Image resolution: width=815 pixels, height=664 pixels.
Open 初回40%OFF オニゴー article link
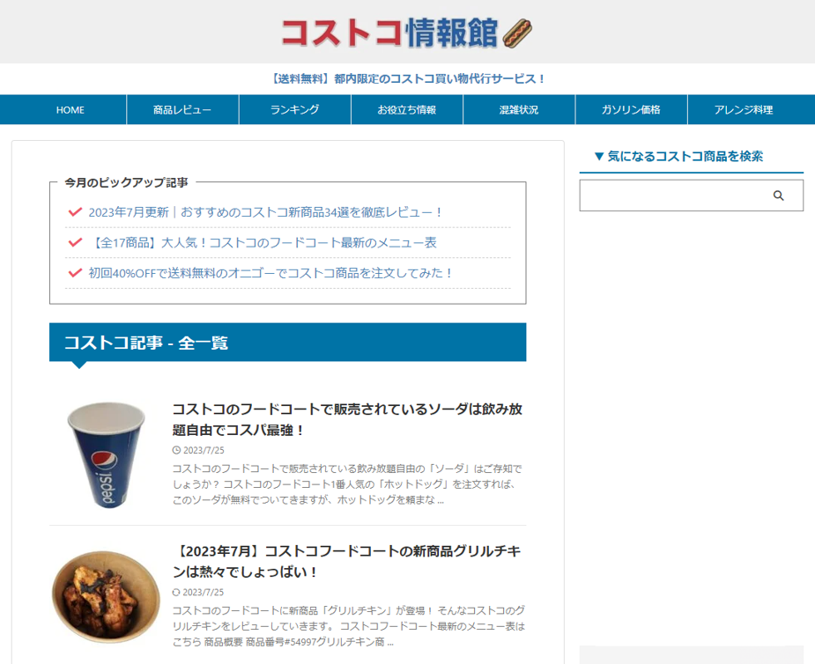270,273
